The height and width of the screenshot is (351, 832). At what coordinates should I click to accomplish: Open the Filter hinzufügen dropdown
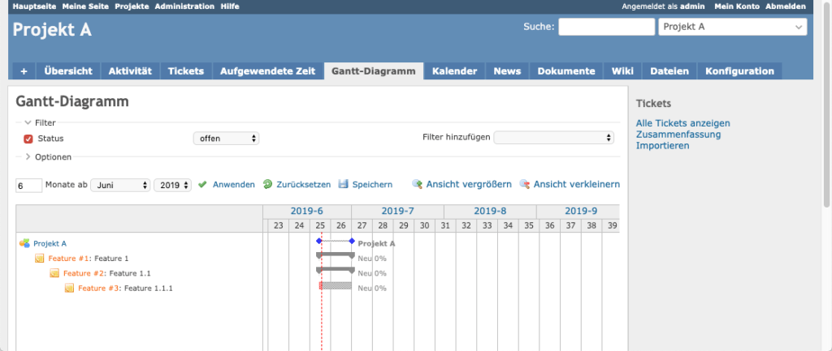[x=553, y=138]
